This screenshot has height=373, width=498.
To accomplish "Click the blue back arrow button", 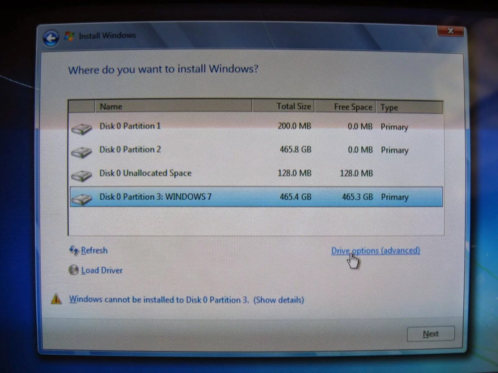I will click(51, 39).
